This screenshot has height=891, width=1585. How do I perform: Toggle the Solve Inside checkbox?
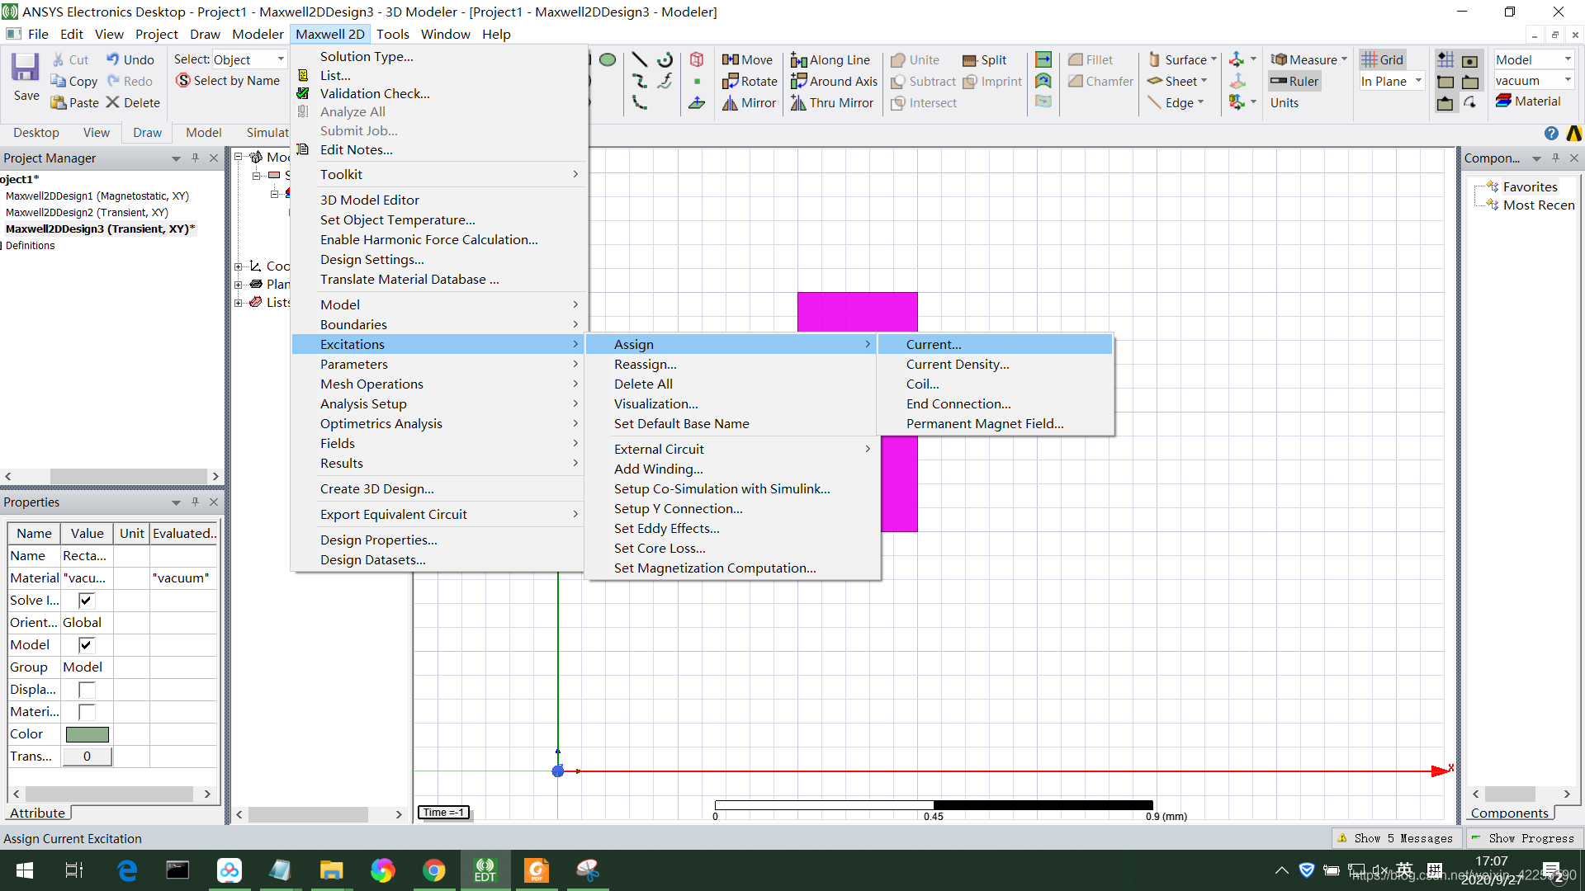tap(86, 601)
